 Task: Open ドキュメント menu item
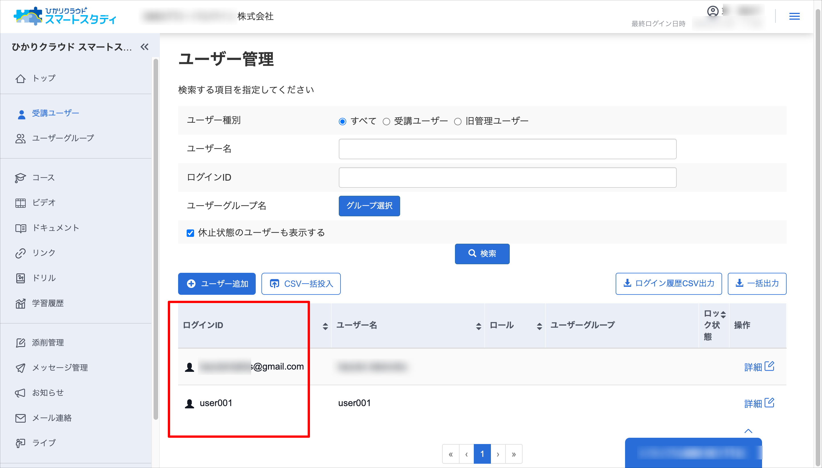click(56, 228)
